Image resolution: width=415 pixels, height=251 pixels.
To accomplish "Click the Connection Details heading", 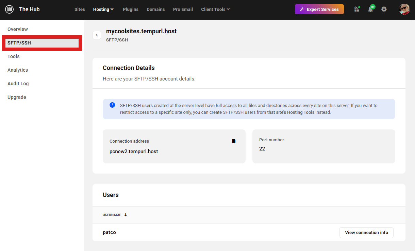I will click(129, 68).
